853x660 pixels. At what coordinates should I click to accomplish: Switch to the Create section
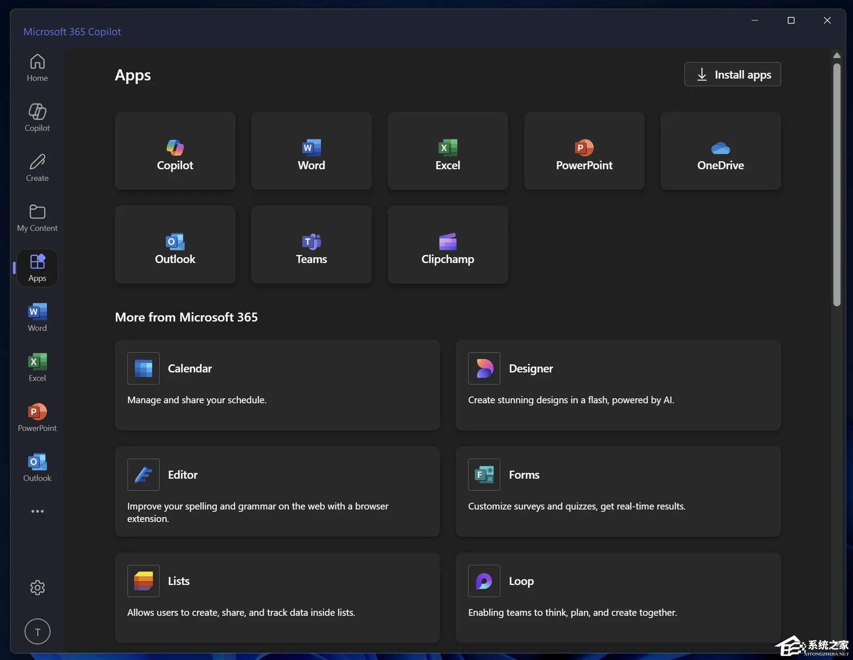[37, 167]
